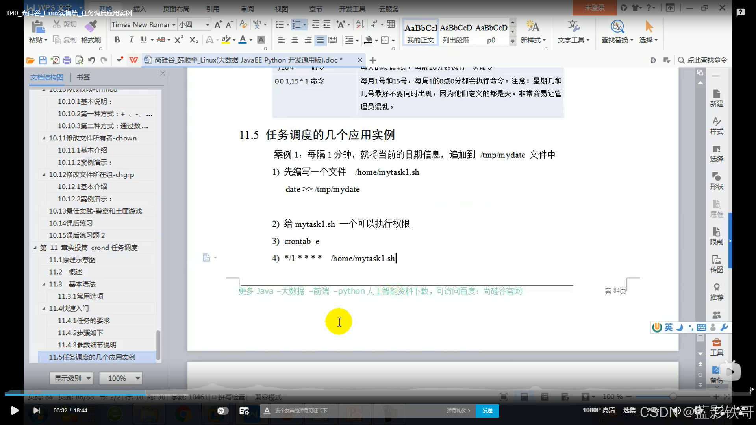Open the 样式 styles sidebar icon

click(x=717, y=126)
